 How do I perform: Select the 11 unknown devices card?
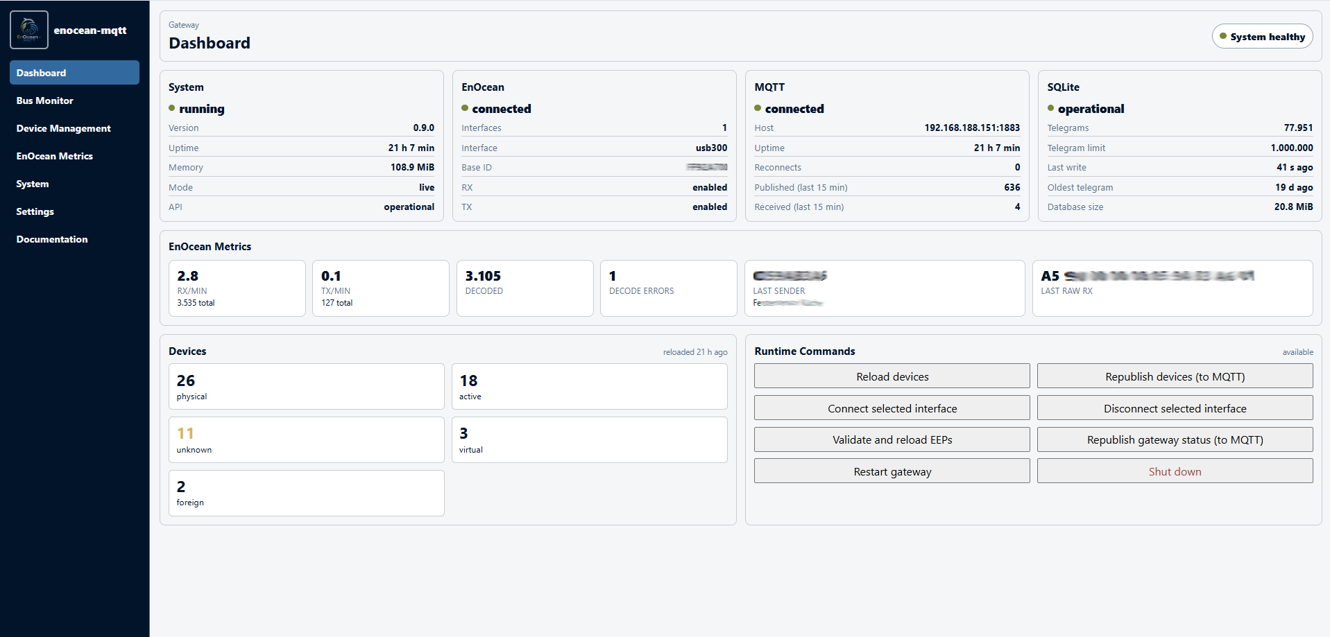pos(307,439)
